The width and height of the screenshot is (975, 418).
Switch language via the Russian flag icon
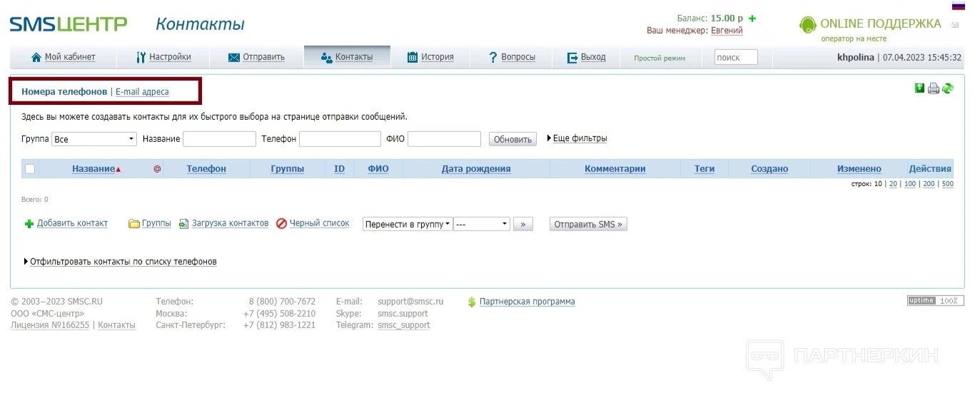[x=959, y=5]
